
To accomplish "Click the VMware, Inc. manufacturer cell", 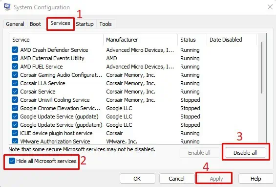I will click(122, 141).
